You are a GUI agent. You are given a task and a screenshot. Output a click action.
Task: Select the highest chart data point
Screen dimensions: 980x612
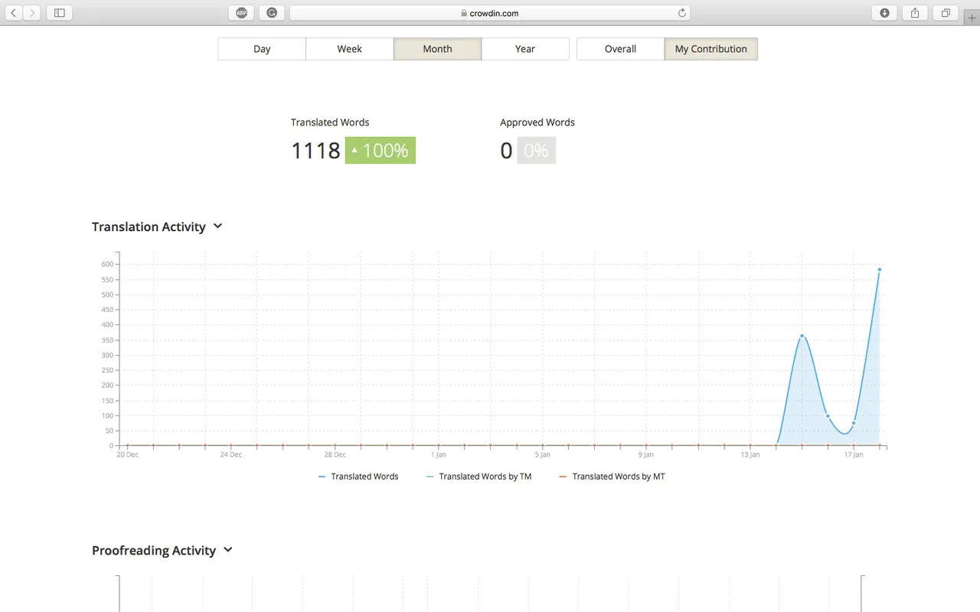(x=880, y=269)
